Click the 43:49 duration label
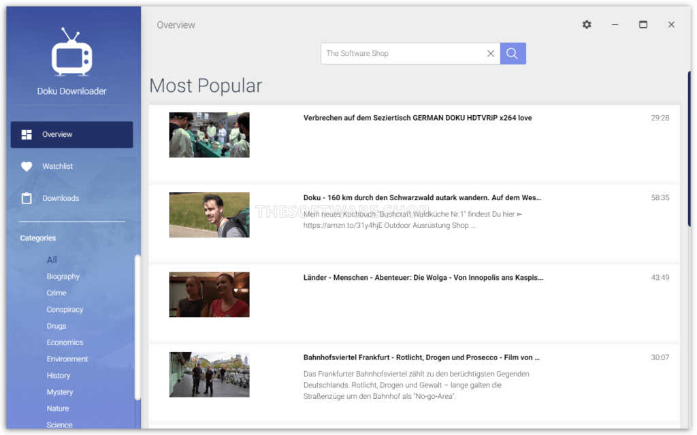Image resolution: width=697 pixels, height=435 pixels. (660, 278)
